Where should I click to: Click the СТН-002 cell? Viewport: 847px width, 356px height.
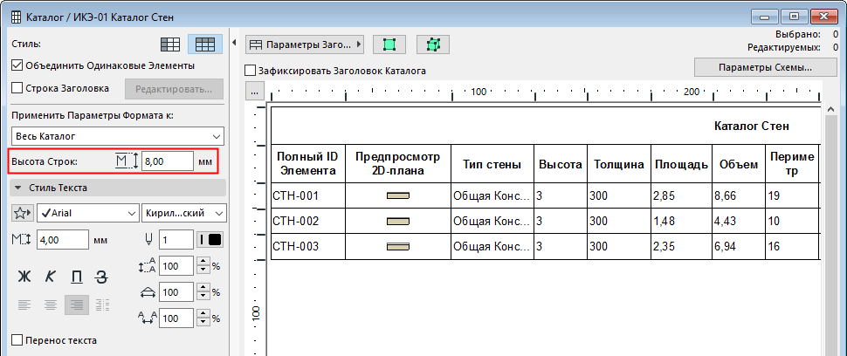coord(308,221)
